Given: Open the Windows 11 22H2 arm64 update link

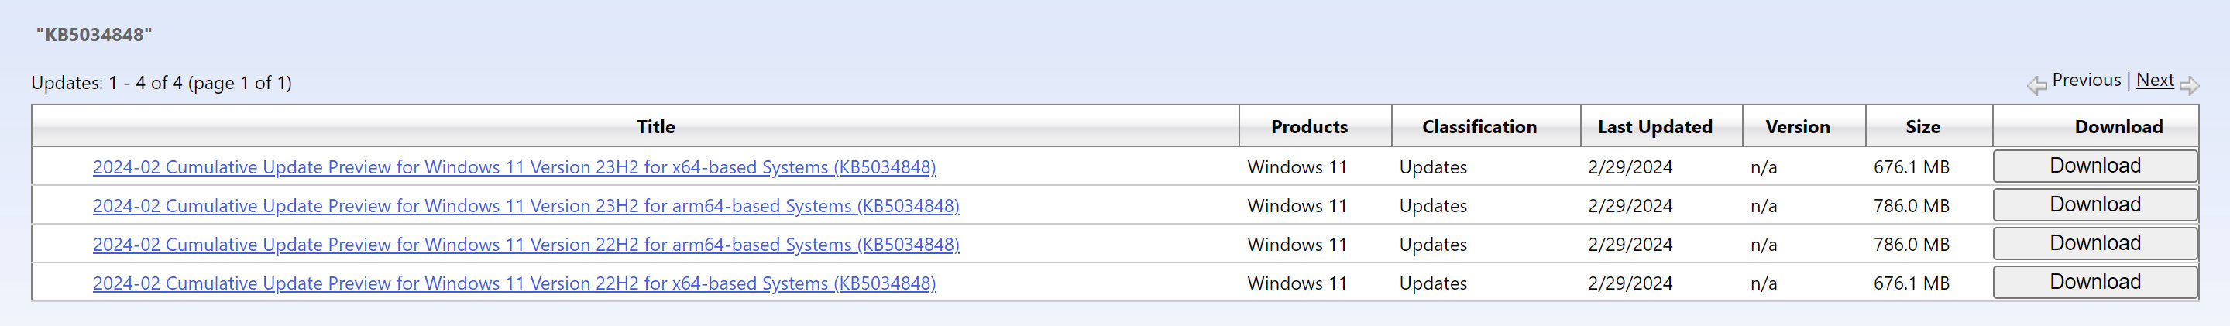Looking at the screenshot, I should [527, 245].
